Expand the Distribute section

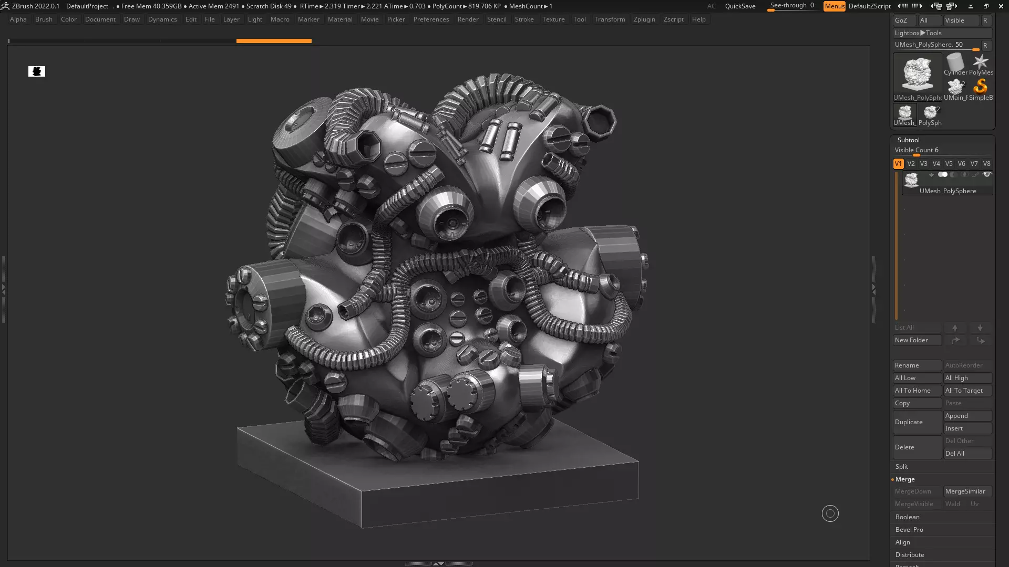pyautogui.click(x=910, y=555)
